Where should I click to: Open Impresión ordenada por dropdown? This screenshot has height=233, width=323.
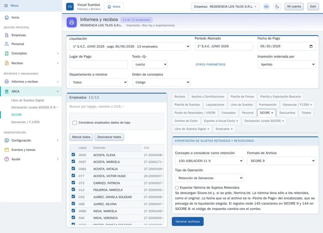[x=287, y=64]
